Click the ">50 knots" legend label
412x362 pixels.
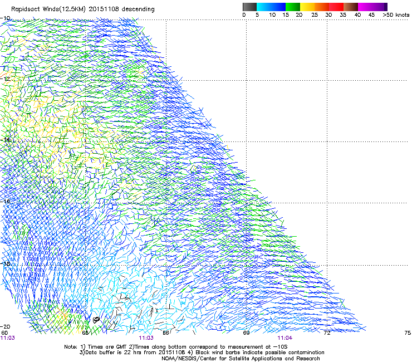point(396,15)
